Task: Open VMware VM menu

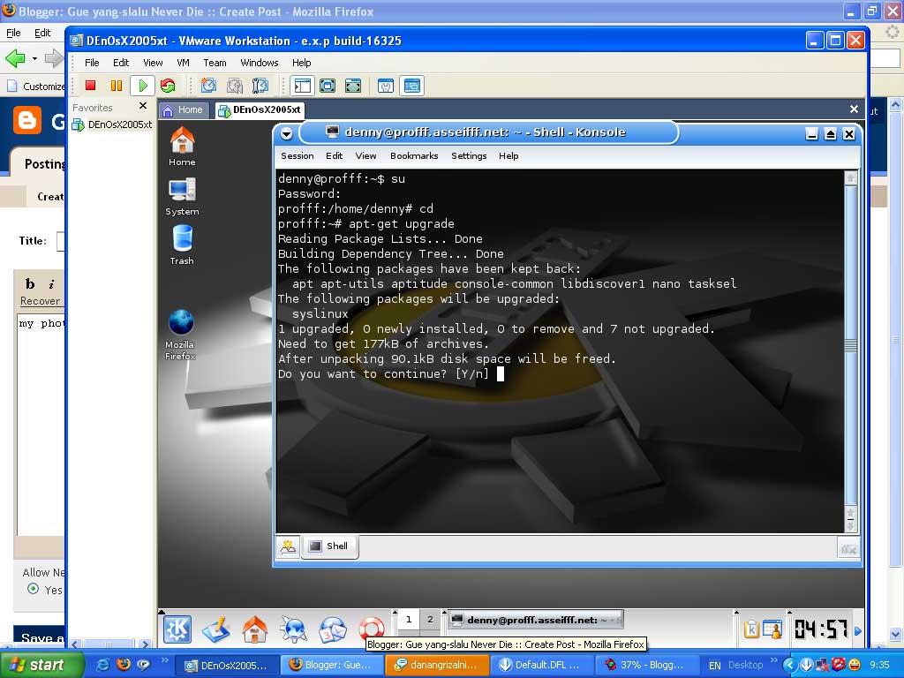Action: coord(183,63)
